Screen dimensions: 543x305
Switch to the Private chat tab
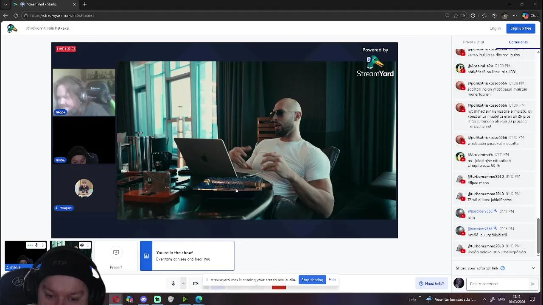click(473, 42)
